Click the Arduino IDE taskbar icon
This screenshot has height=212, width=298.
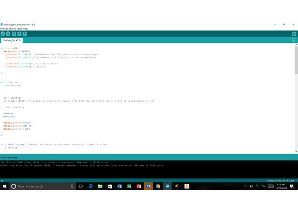167,186
